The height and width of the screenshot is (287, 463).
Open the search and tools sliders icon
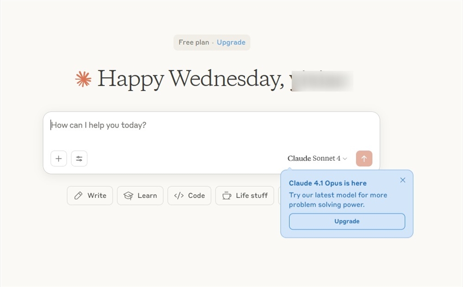[x=79, y=159]
